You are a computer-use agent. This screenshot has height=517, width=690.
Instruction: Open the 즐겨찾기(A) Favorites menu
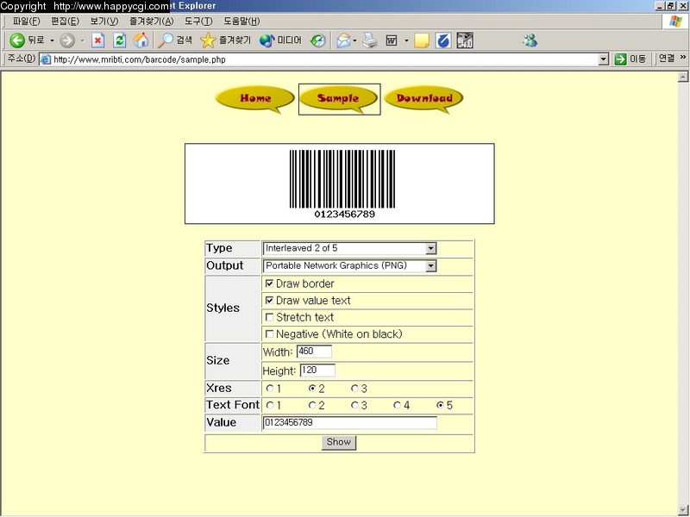152,21
